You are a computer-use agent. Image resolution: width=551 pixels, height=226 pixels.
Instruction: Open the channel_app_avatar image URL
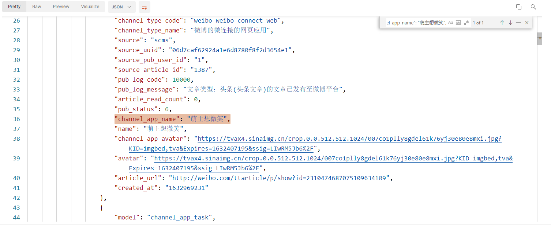tap(348, 139)
